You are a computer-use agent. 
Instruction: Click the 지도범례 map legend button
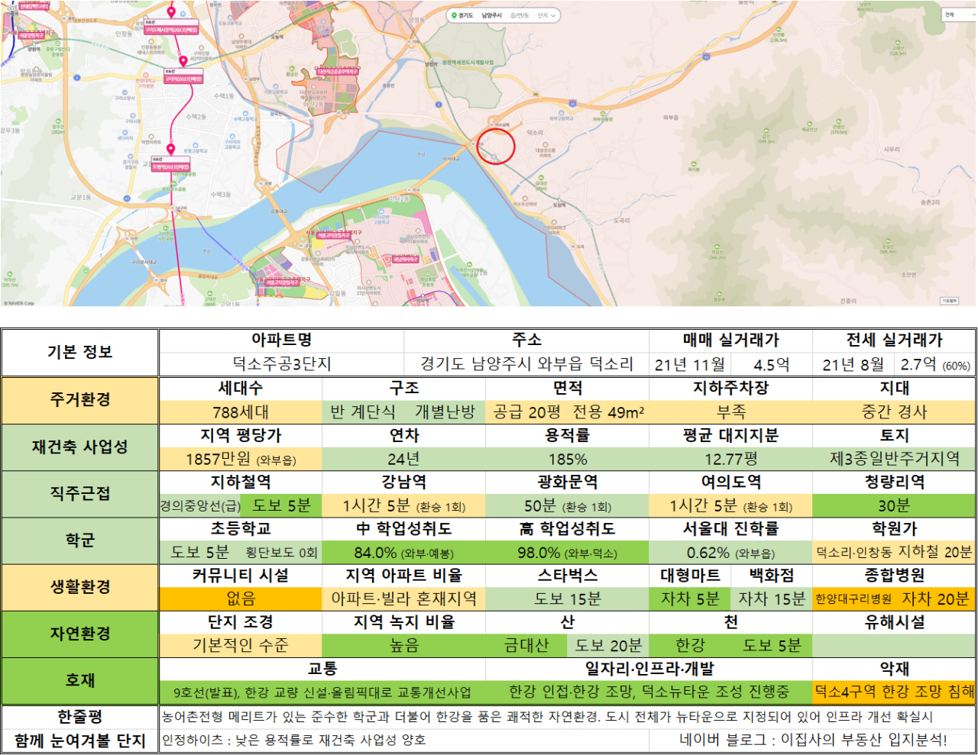click(949, 301)
